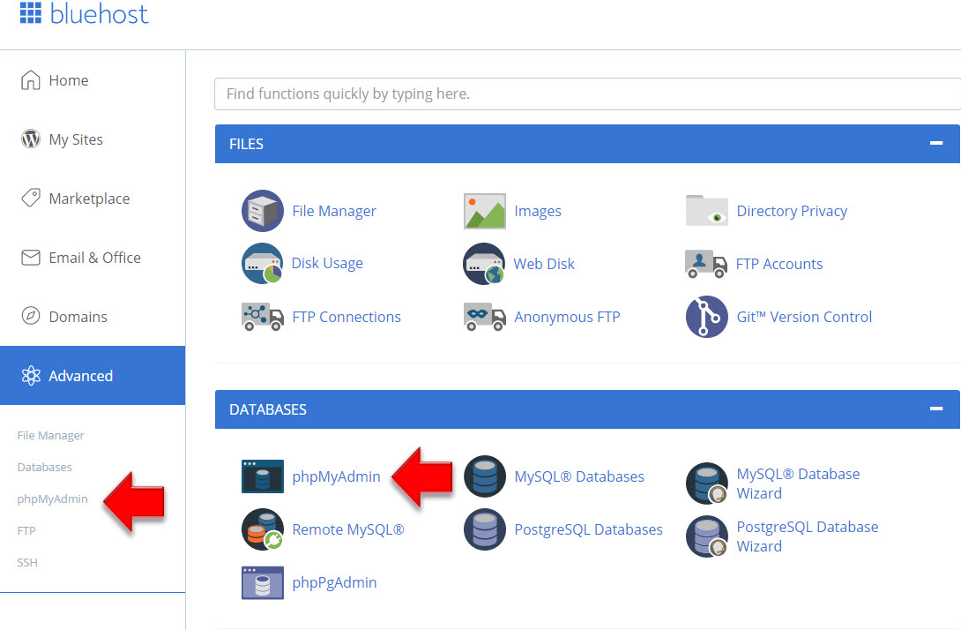The height and width of the screenshot is (630, 961).
Task: Launch the phpMyAdmin icon in Databases
Action: tap(263, 476)
